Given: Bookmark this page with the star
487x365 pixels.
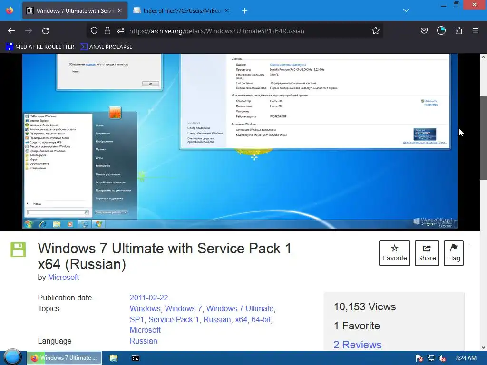Looking at the screenshot, I should point(376,31).
